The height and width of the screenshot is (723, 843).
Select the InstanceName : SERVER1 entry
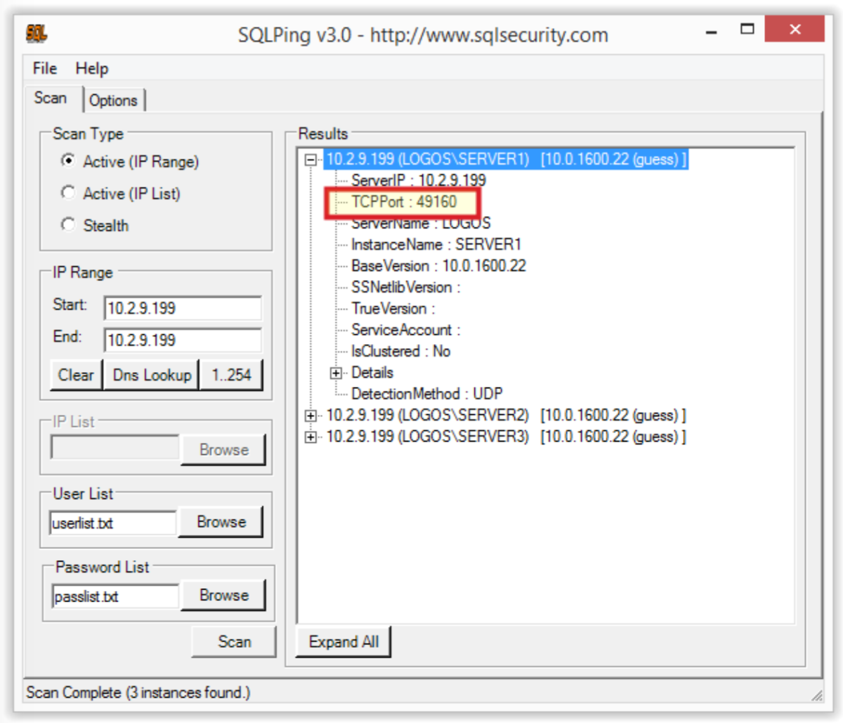pos(436,244)
